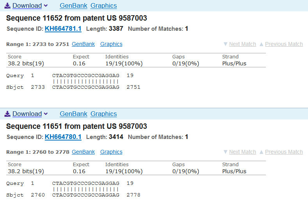Click the download icon for Sequence 11651
The height and width of the screenshot is (202, 308).
tap(7, 114)
